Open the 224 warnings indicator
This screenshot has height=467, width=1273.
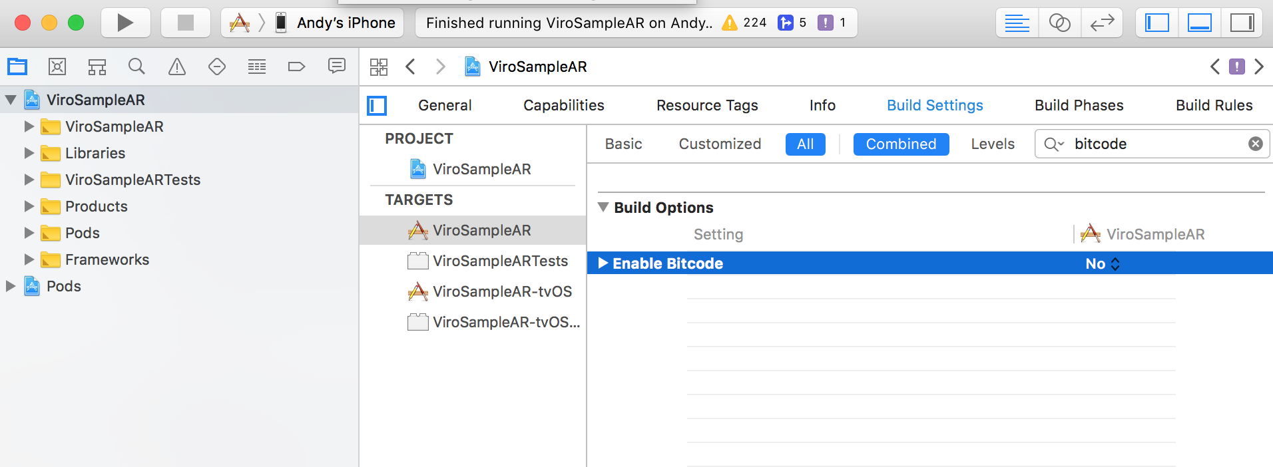click(x=744, y=23)
